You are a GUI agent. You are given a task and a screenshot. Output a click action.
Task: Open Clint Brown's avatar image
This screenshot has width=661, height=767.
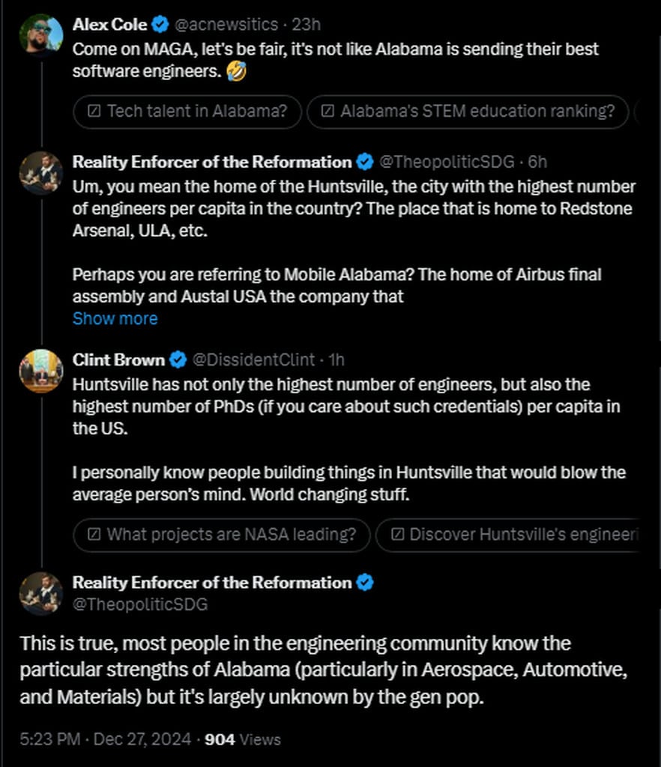coord(41,370)
